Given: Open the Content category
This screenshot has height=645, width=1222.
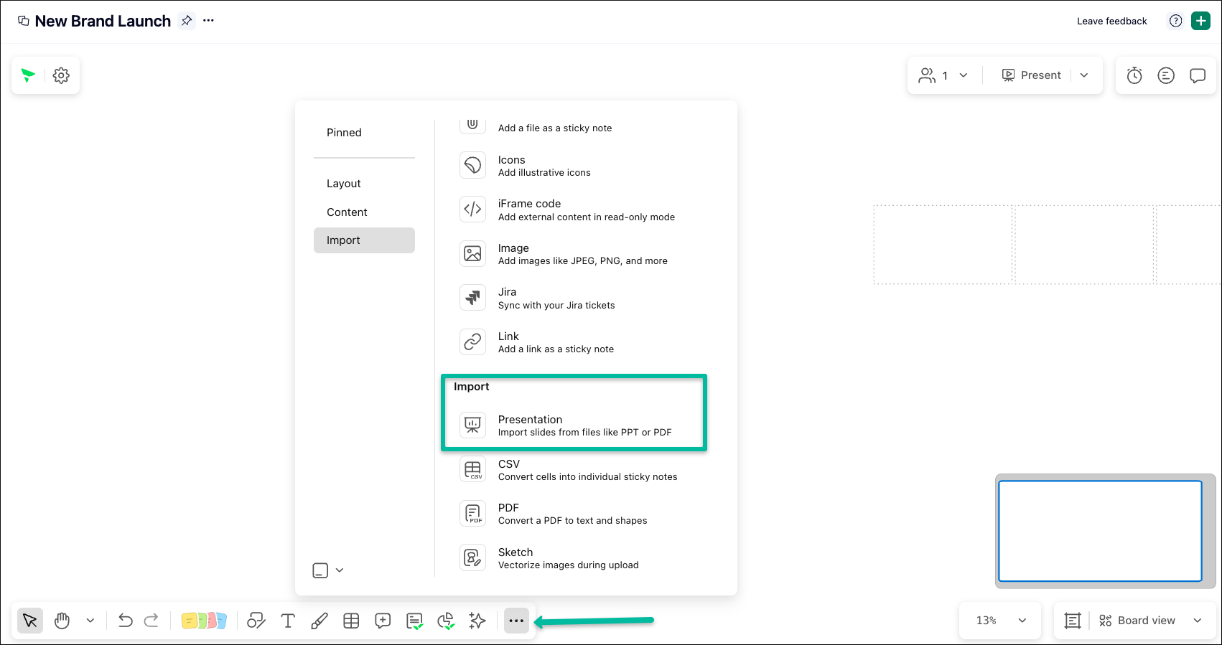Looking at the screenshot, I should pos(347,212).
